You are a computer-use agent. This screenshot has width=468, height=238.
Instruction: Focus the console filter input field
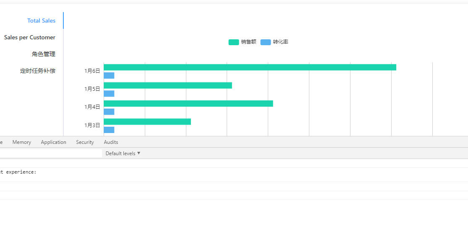pyautogui.click(x=51, y=153)
